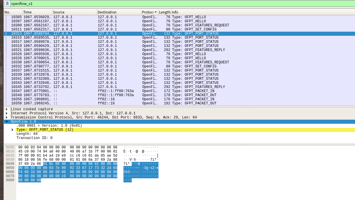Select packet 10307 OFPT_HELLO row
This screenshot has height=200, width=355.
click(x=179, y=21)
